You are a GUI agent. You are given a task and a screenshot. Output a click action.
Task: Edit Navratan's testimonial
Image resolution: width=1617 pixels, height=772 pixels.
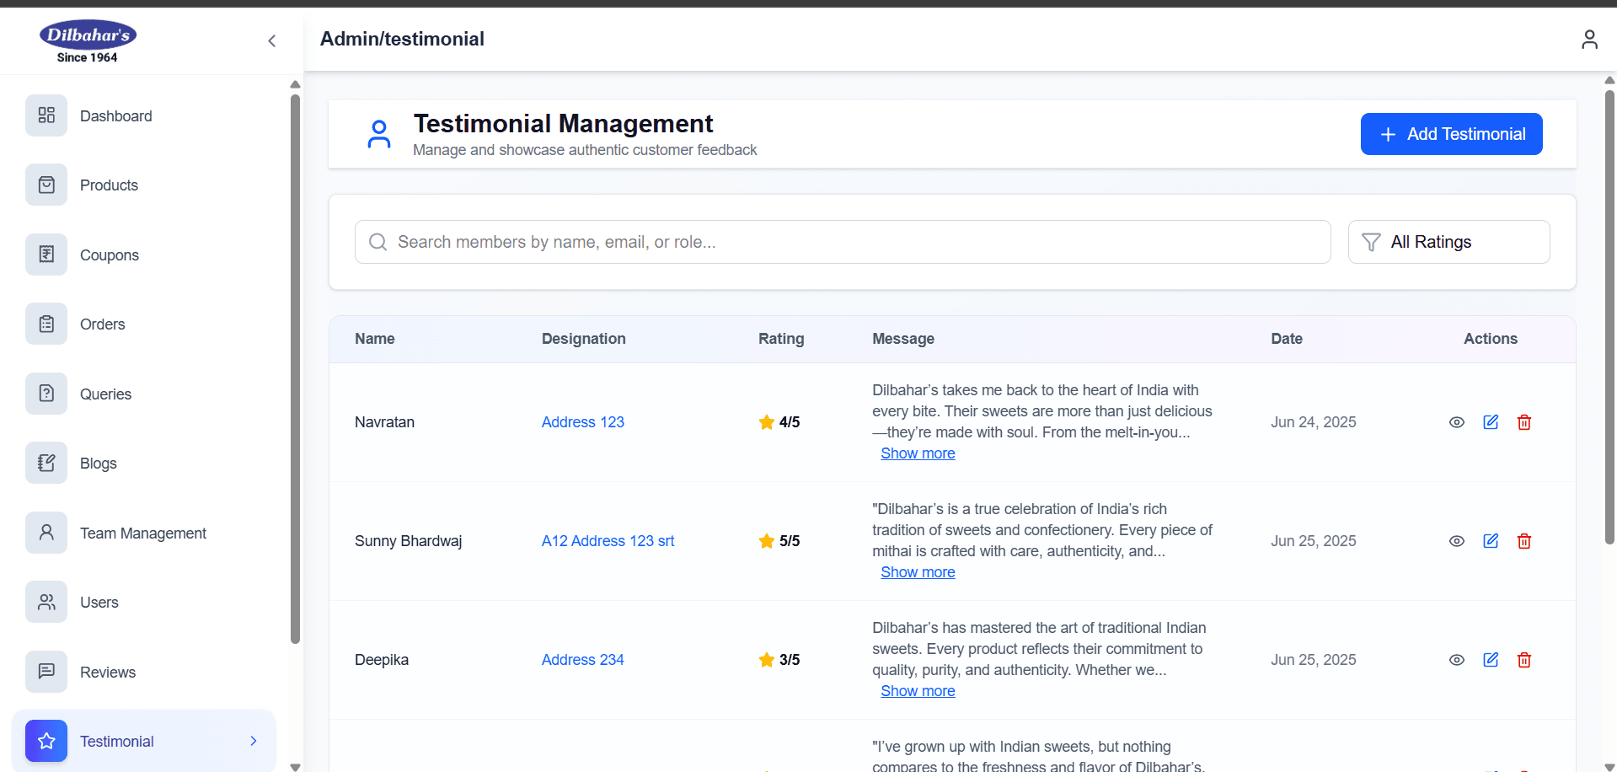pos(1491,422)
